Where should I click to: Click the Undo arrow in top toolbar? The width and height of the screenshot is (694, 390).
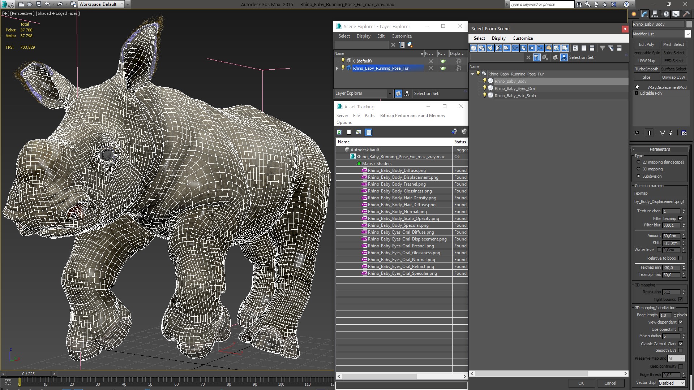coord(47,4)
